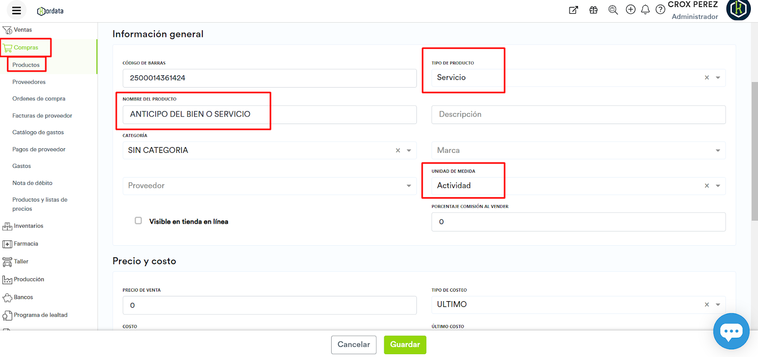Open the help question mark icon
Viewport: 758px width, 357px height.
click(x=660, y=9)
